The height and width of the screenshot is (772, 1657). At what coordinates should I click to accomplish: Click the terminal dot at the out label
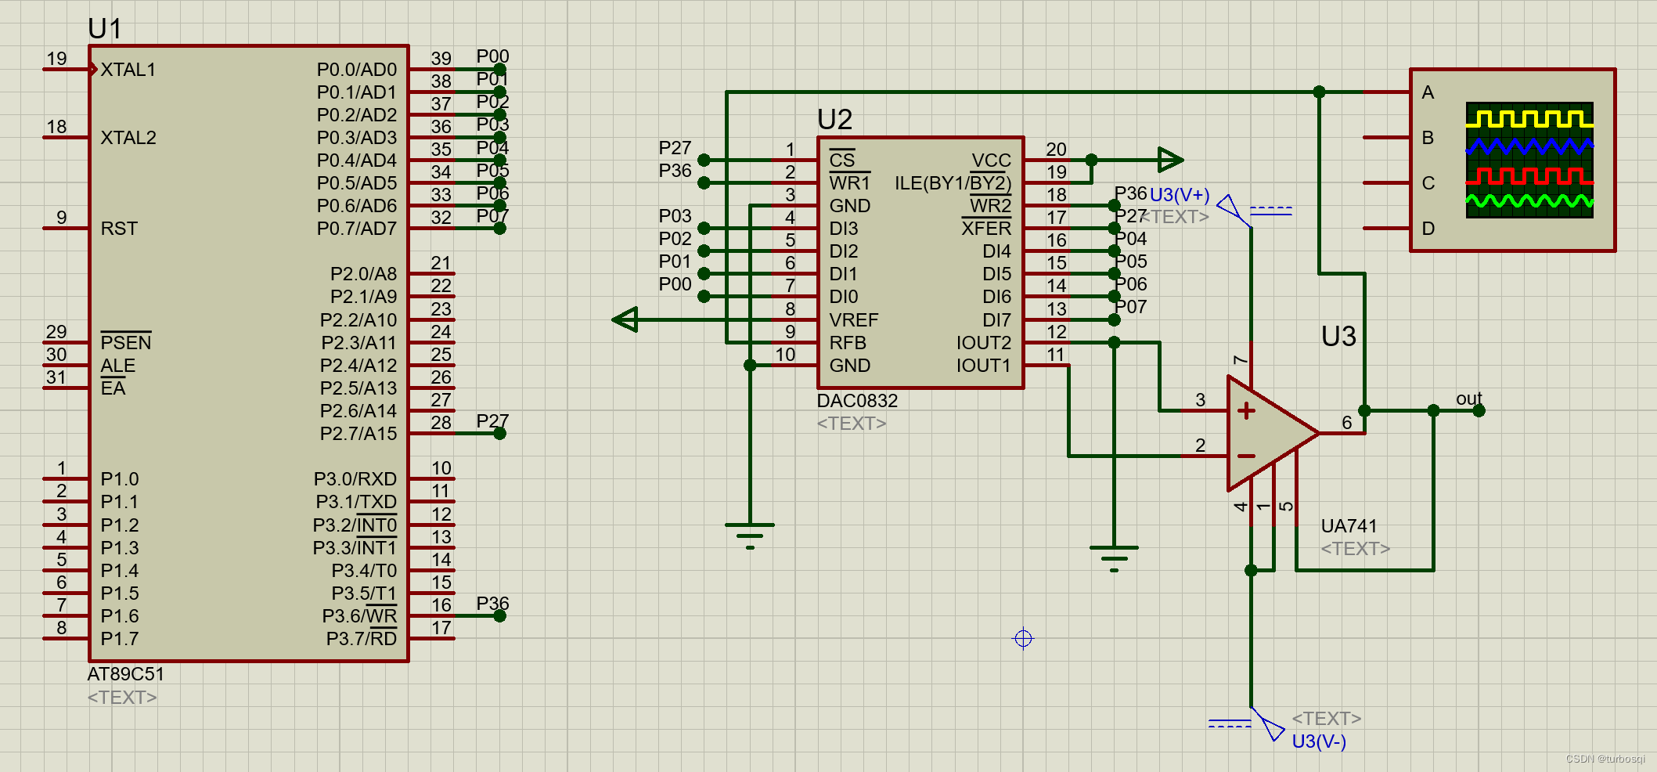pos(1479,410)
